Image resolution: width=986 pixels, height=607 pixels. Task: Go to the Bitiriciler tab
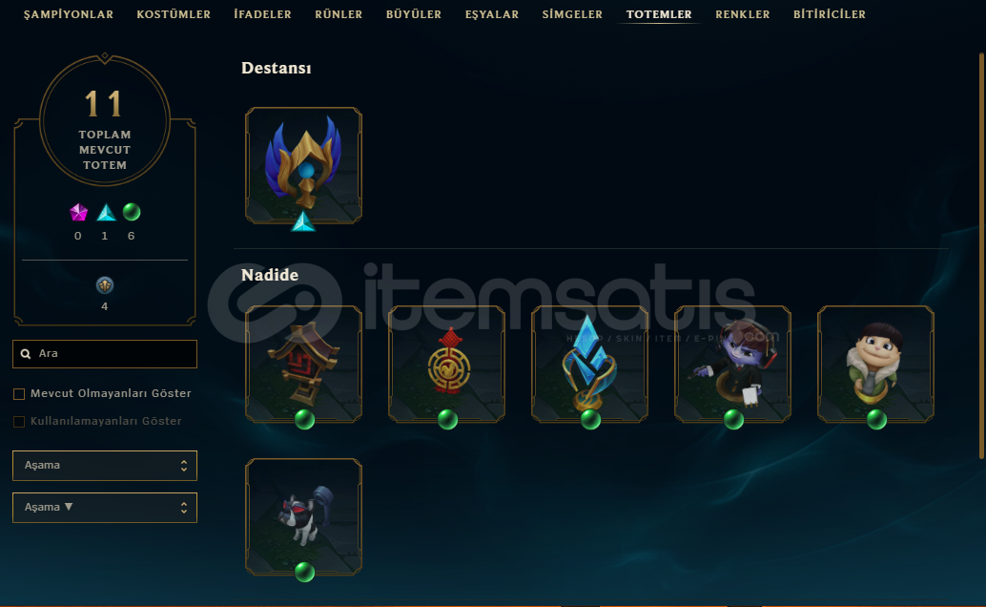point(830,14)
